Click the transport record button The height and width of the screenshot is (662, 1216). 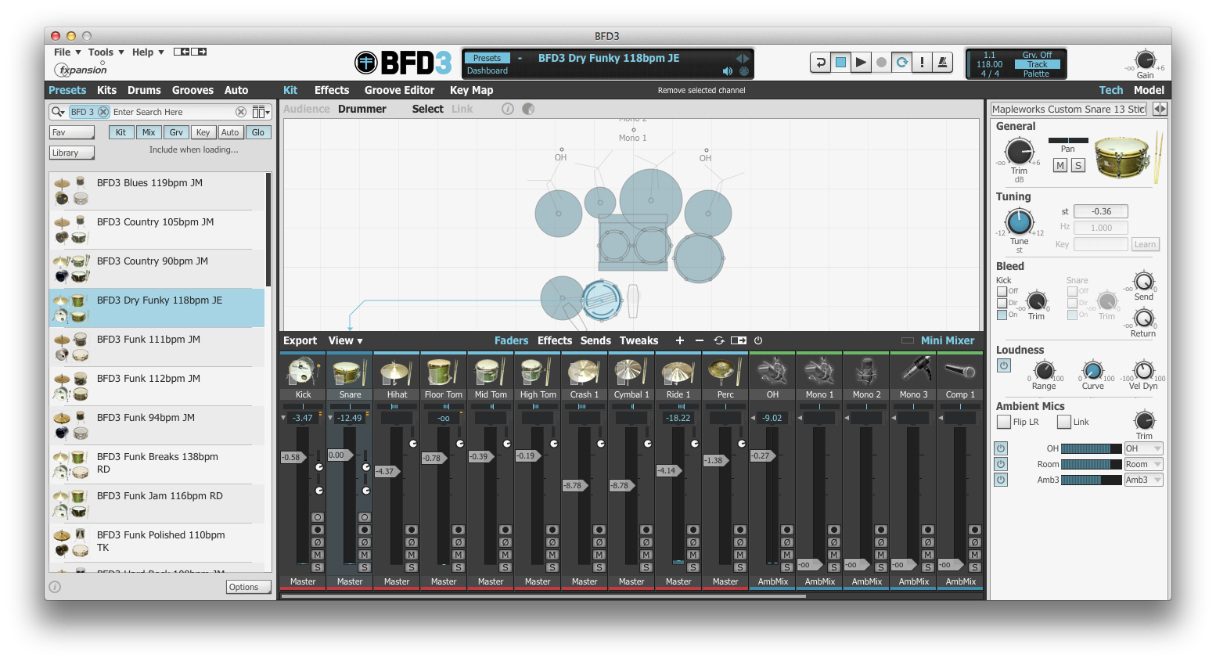point(881,63)
